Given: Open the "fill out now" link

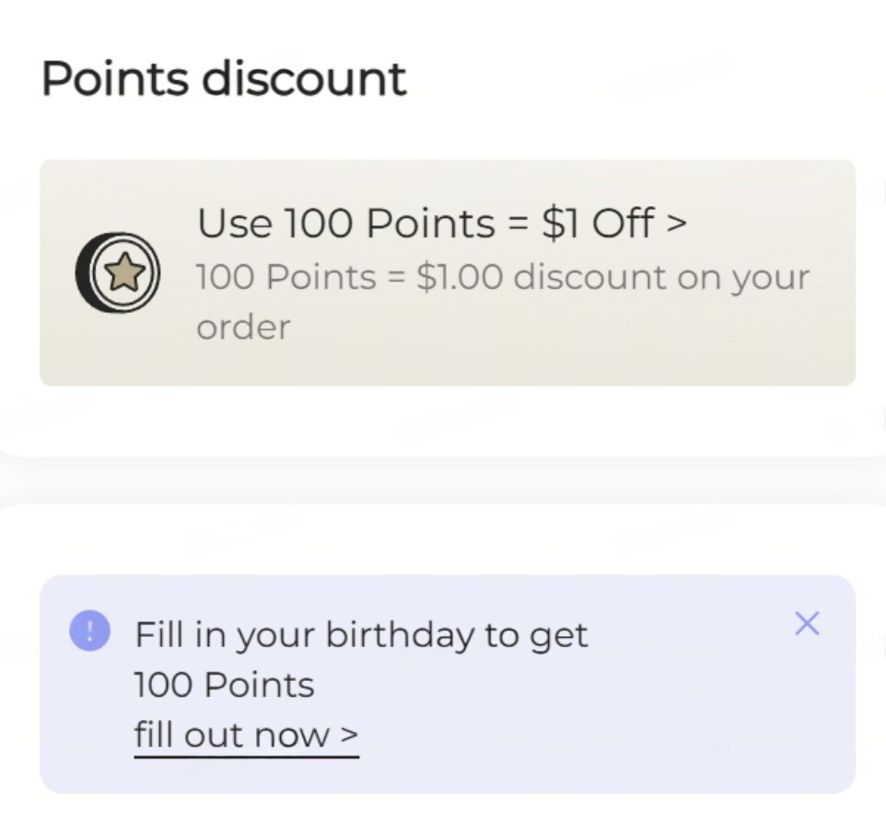Looking at the screenshot, I should coord(246,735).
